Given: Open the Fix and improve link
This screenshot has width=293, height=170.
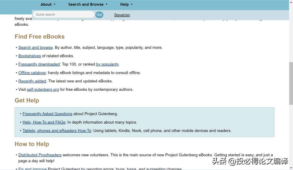Looking at the screenshot, I should [x=33, y=168].
